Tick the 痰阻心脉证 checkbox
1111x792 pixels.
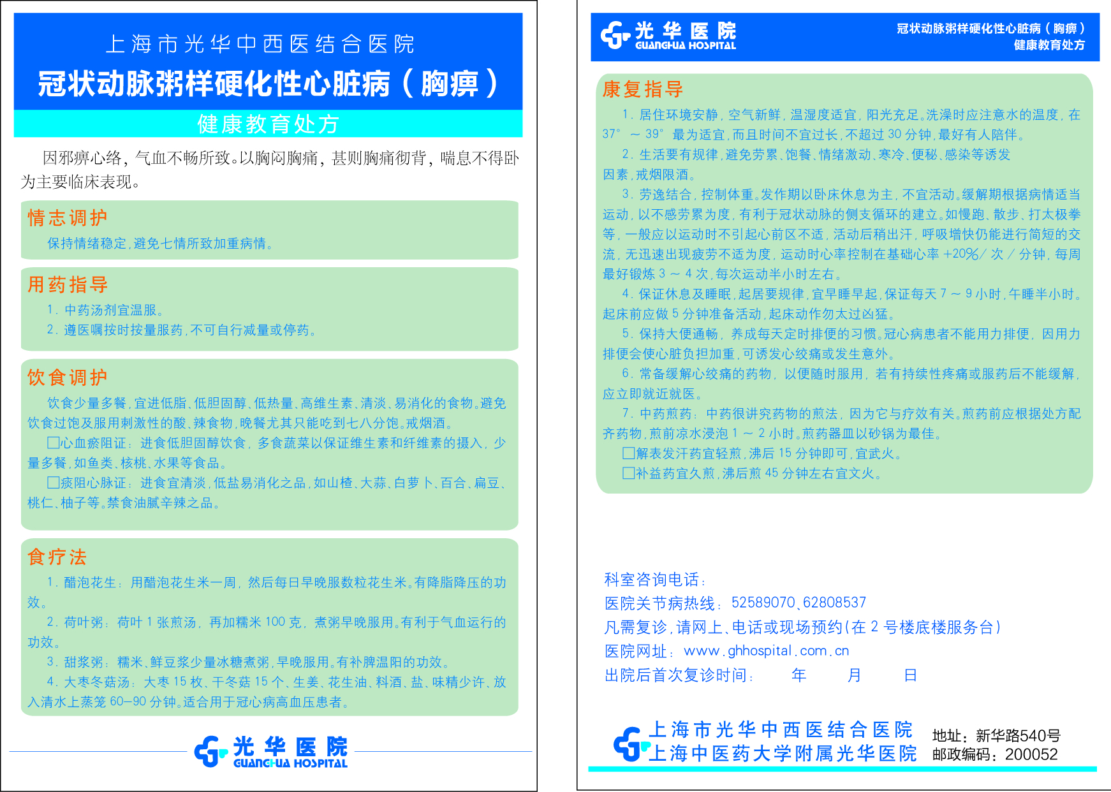pos(54,483)
